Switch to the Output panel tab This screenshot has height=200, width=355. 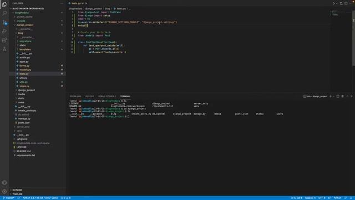click(x=89, y=96)
